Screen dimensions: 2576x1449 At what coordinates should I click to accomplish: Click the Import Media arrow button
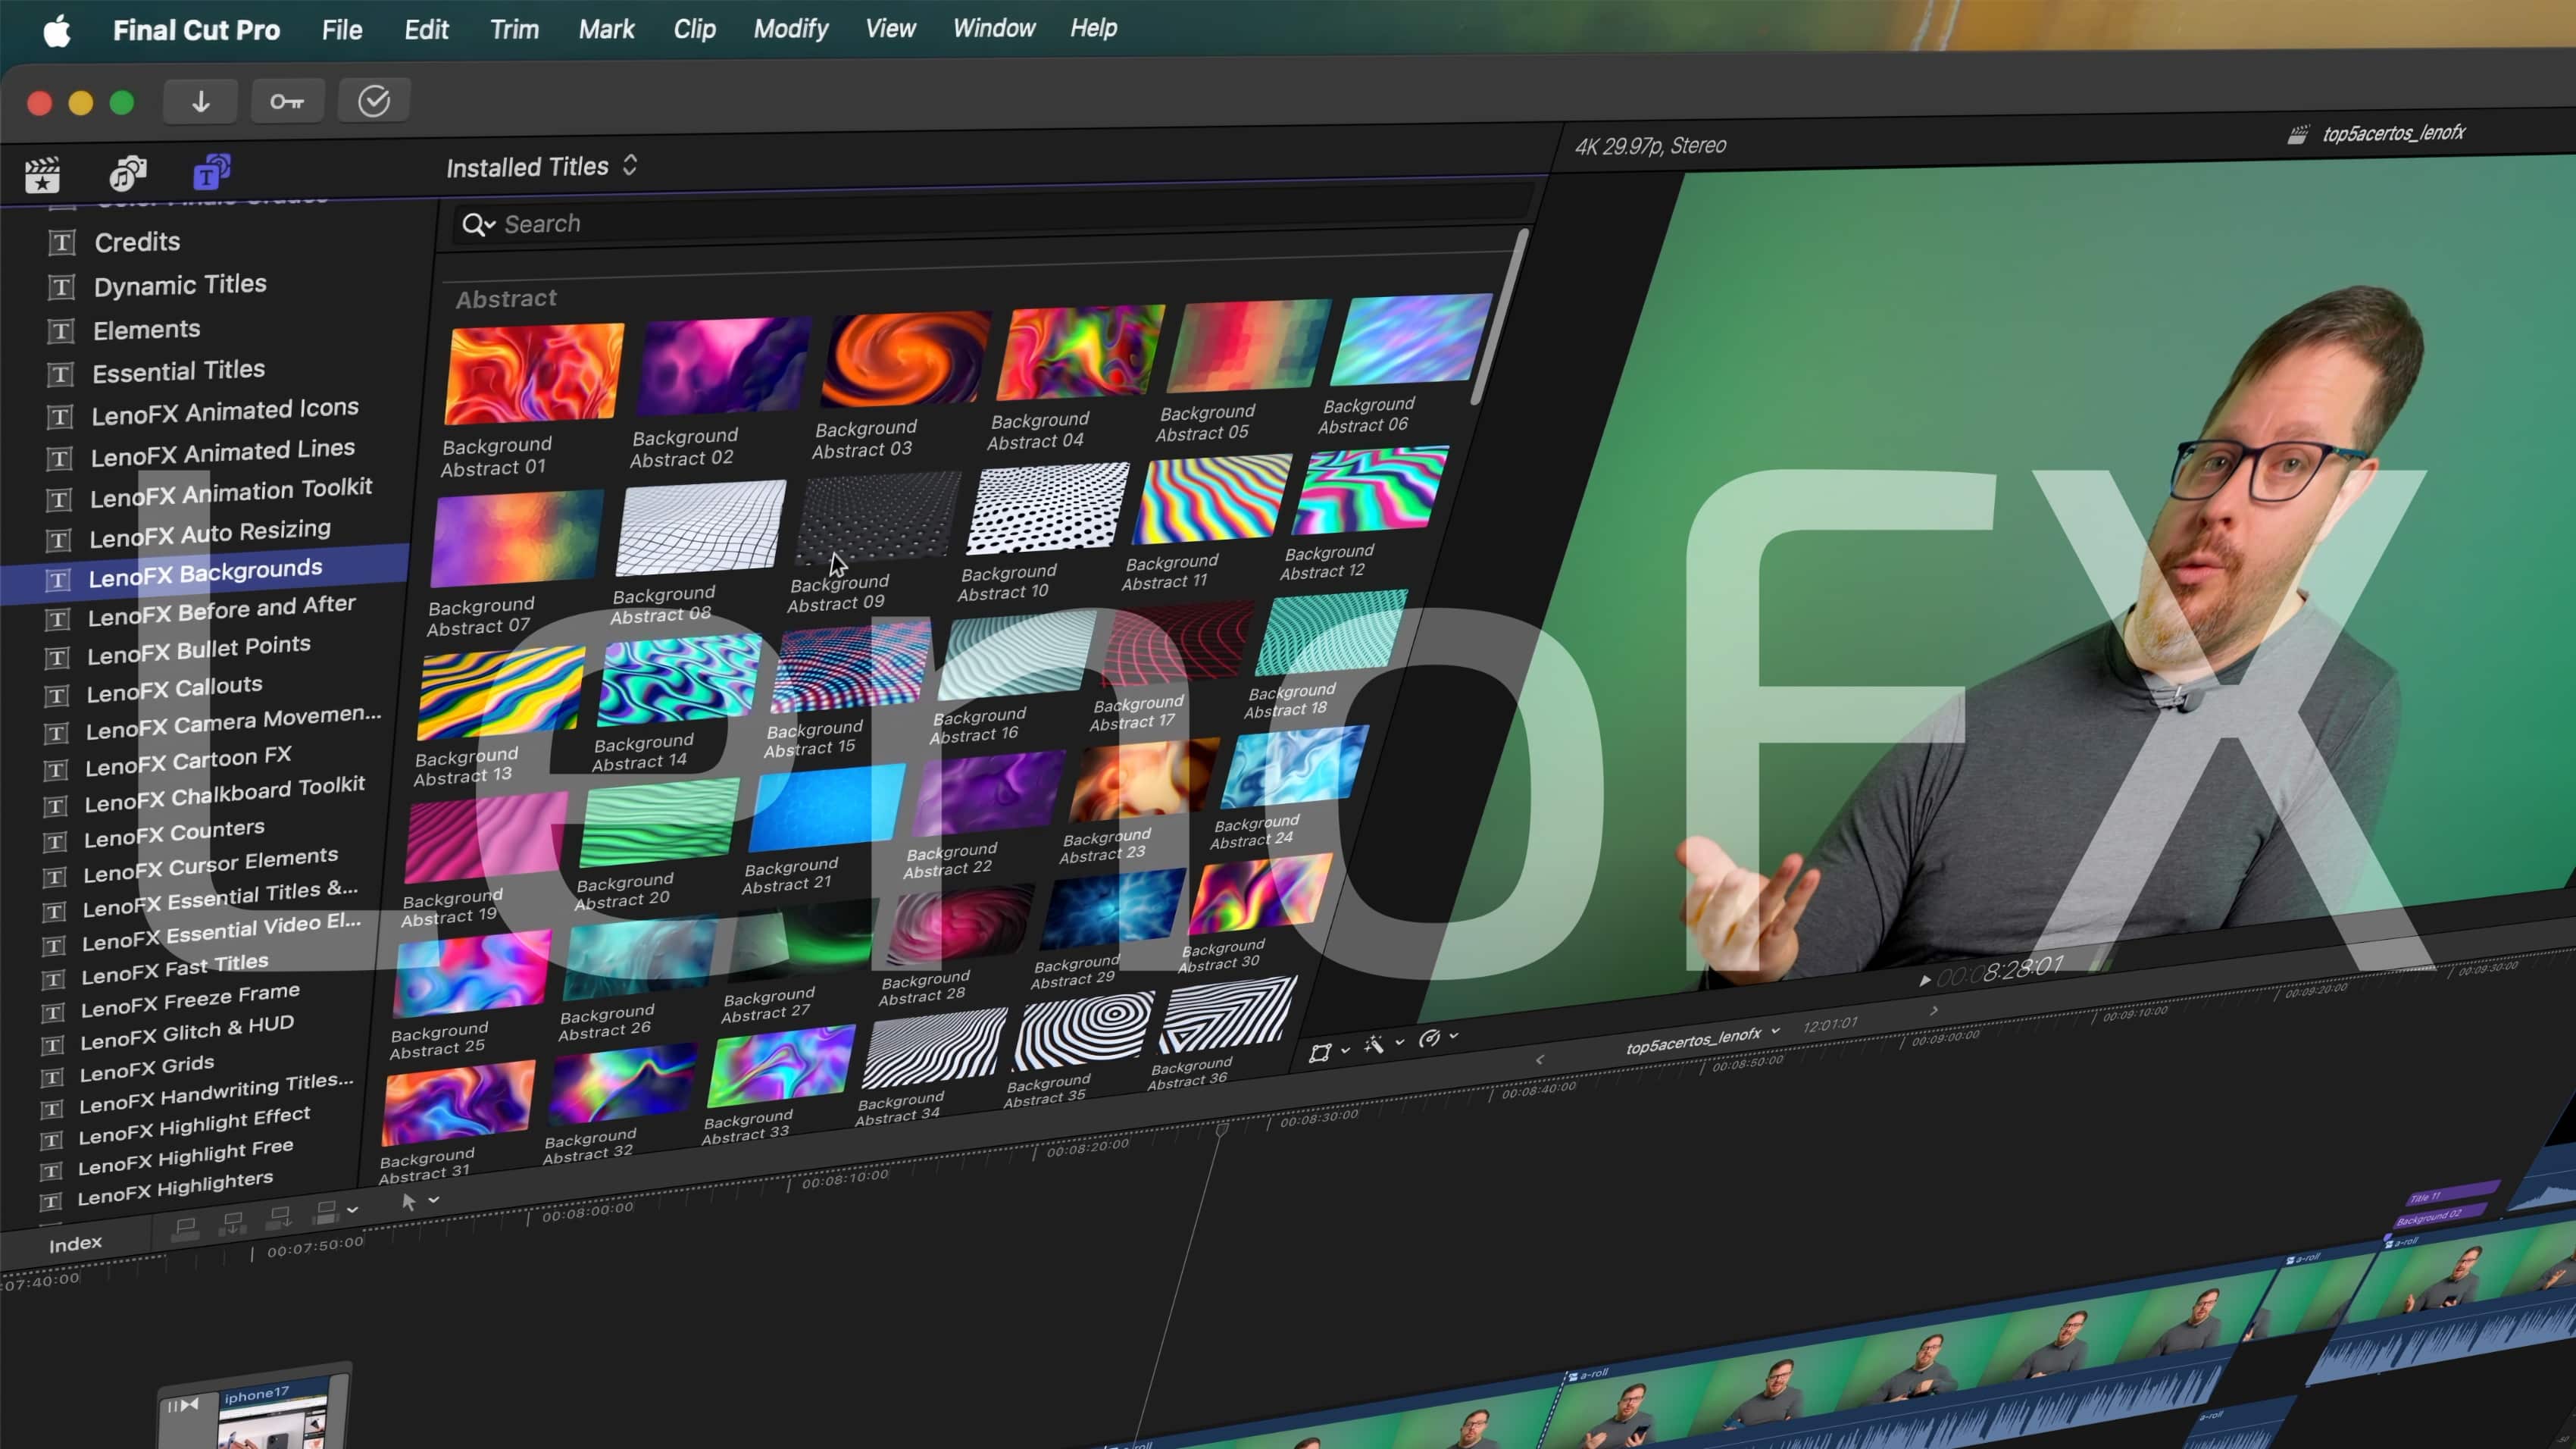tap(200, 101)
